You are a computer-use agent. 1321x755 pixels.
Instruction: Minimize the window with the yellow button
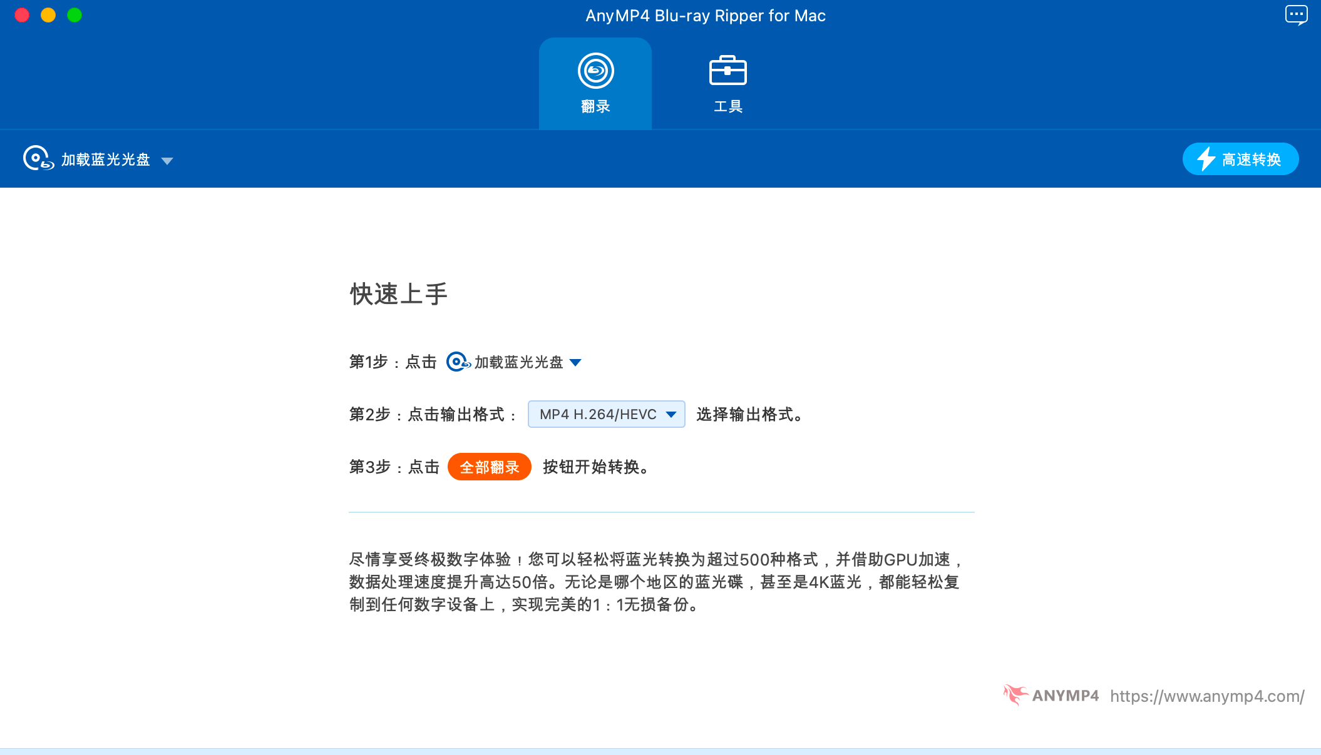pyautogui.click(x=48, y=15)
